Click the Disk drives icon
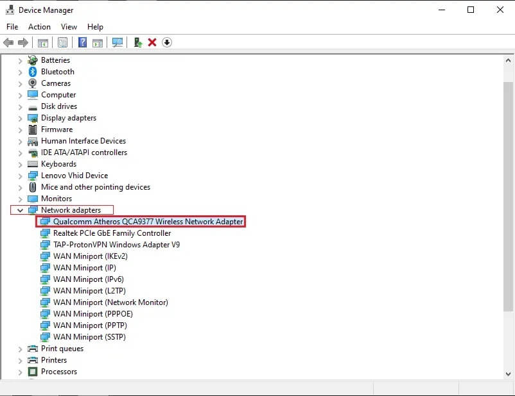This screenshot has height=396, width=515. 33,108
